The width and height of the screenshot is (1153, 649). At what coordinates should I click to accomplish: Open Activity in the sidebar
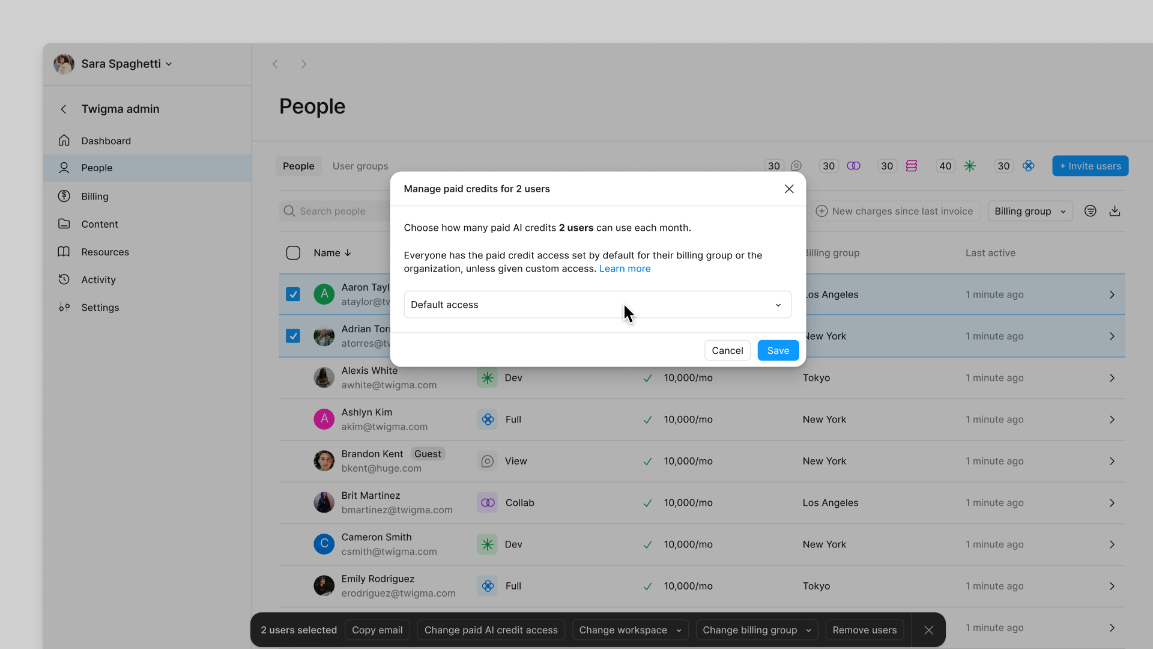(x=147, y=279)
